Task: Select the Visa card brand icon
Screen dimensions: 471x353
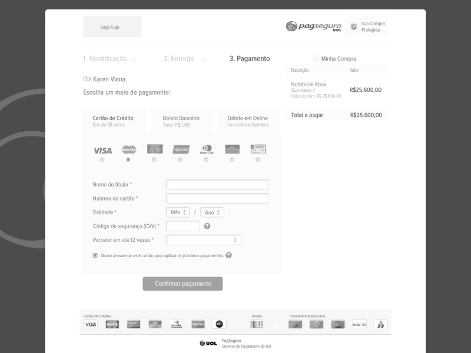Action: point(103,150)
